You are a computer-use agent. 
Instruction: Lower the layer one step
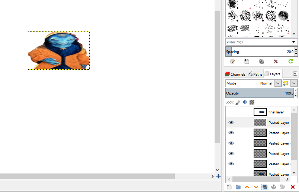click(x=256, y=187)
